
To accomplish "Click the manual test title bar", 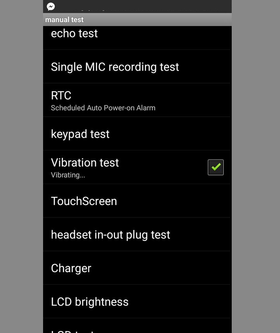I will tap(137, 19).
